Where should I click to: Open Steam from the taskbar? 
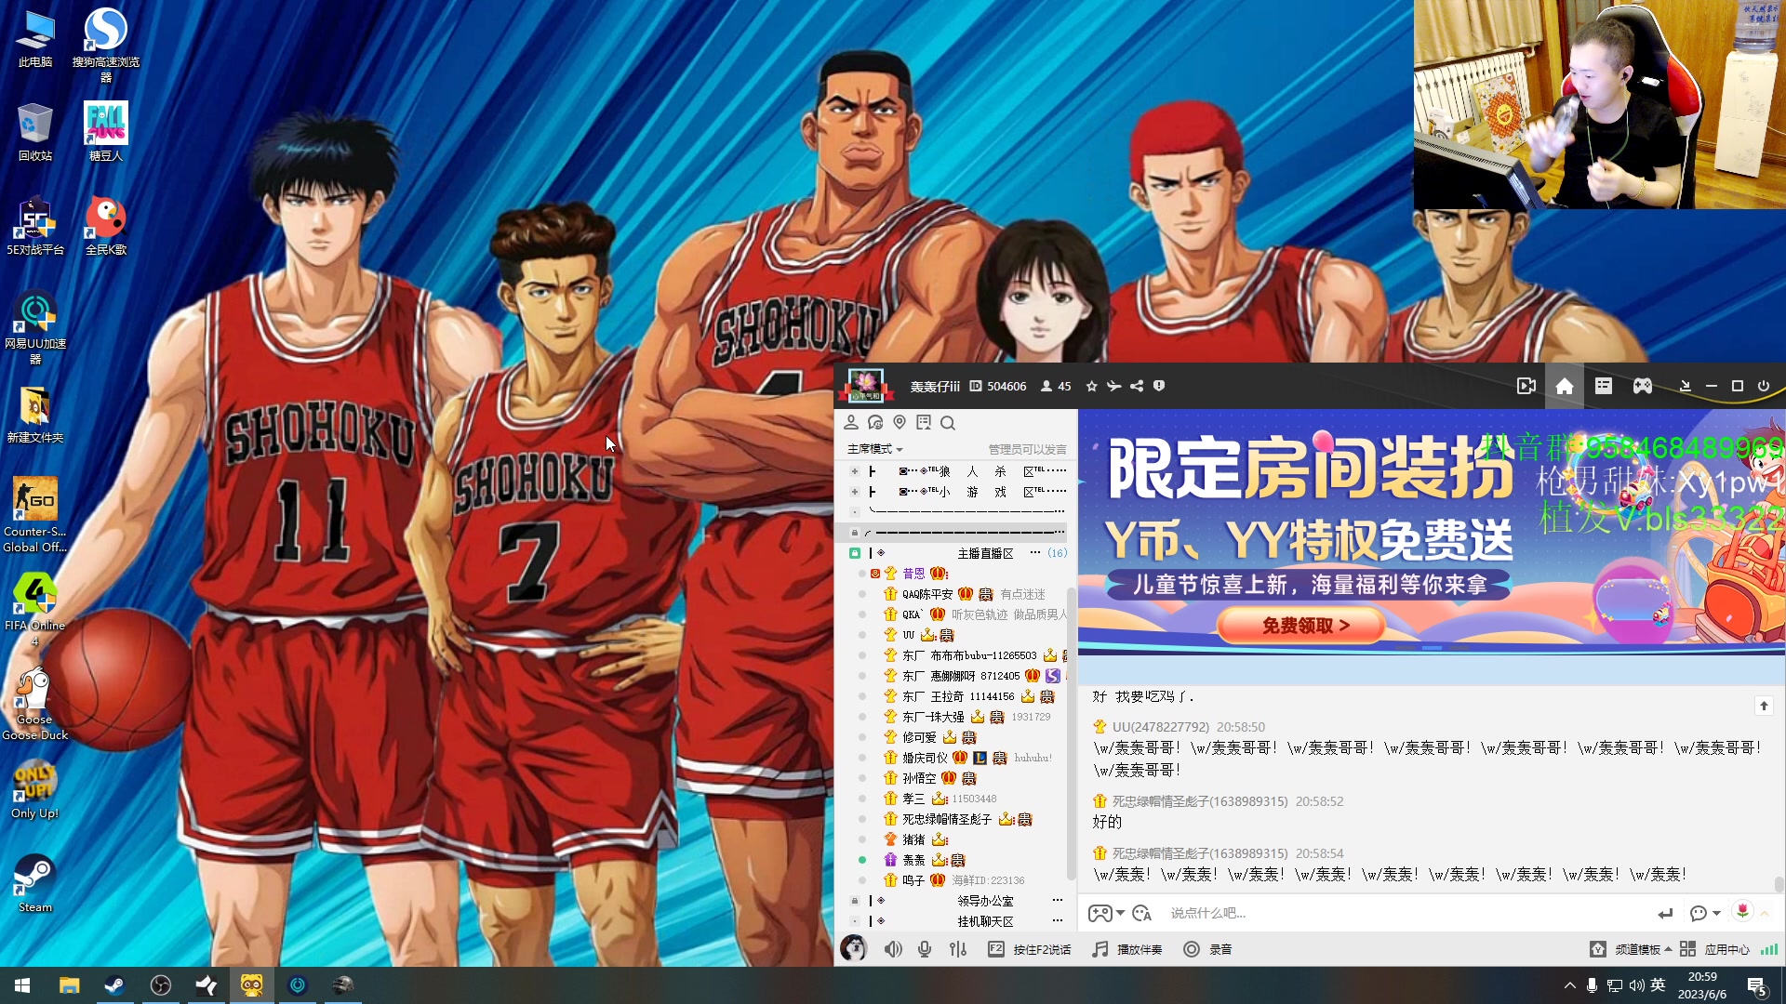(113, 985)
